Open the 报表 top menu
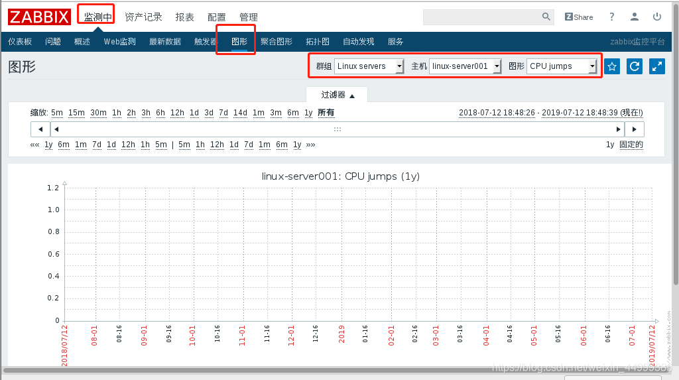Viewport: 679px width, 380px height. tap(184, 17)
